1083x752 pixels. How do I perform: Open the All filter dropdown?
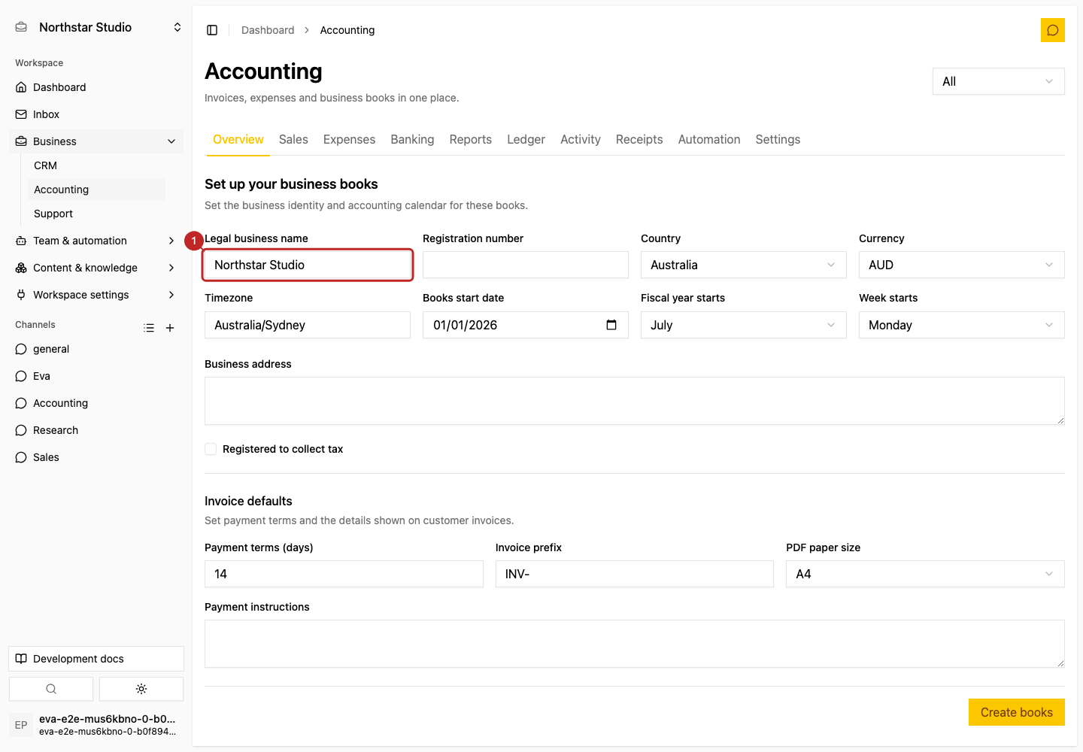click(x=999, y=81)
